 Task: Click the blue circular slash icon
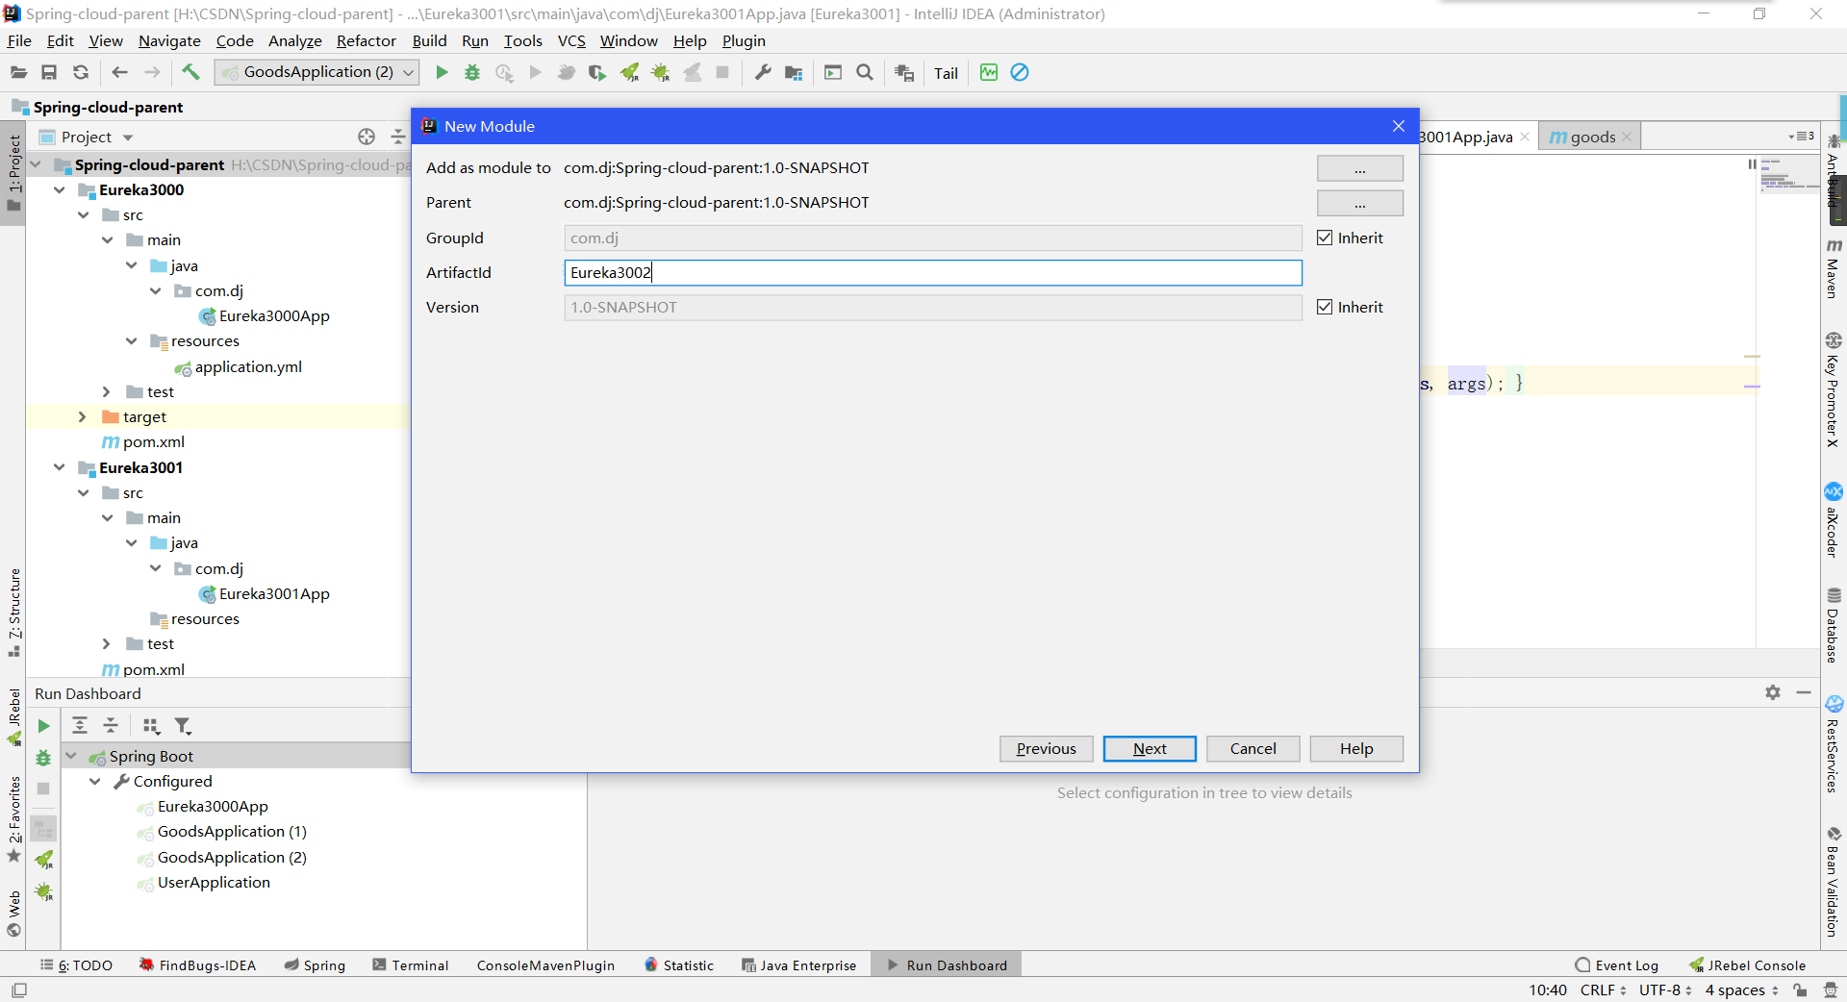point(1020,72)
